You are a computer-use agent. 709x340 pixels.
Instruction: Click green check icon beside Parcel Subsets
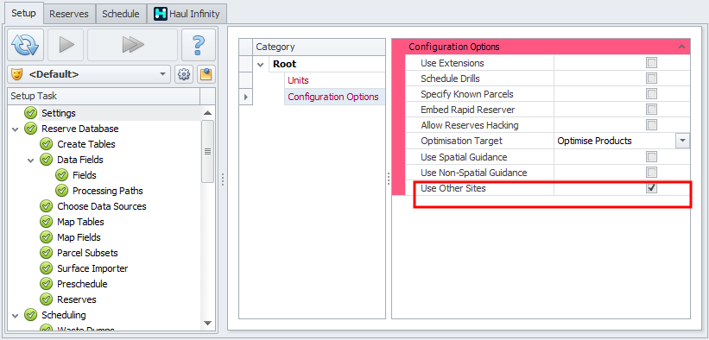click(46, 253)
